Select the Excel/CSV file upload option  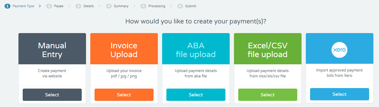(268, 95)
